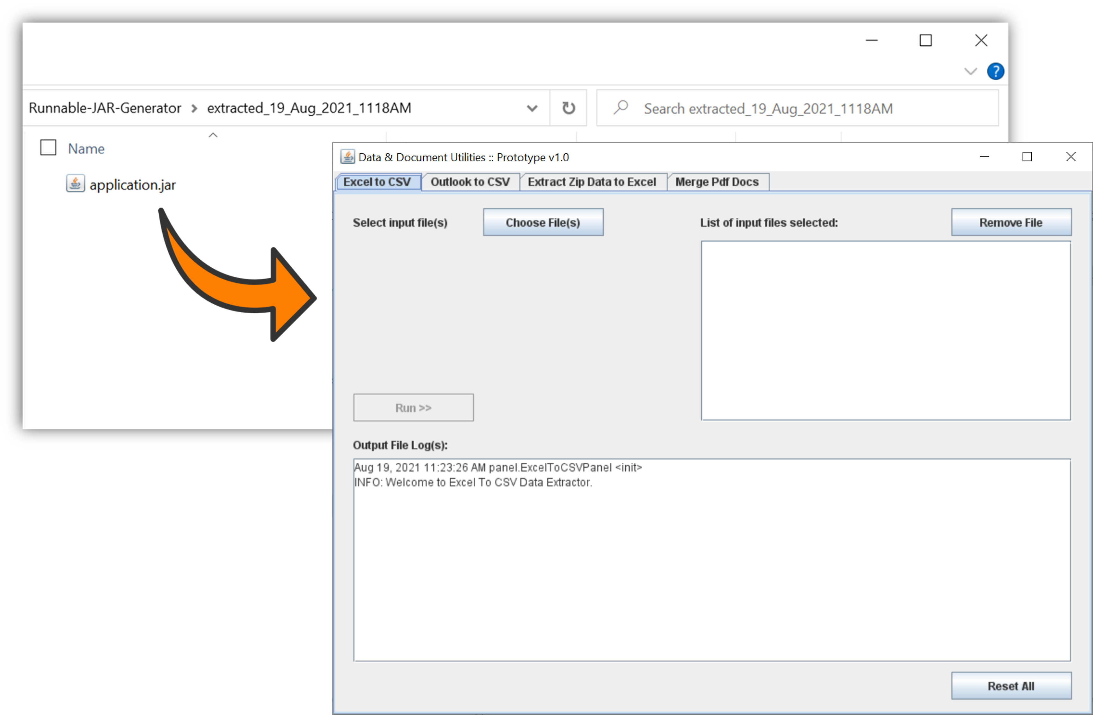The image size is (1093, 715).
Task: Click the application.jar file icon
Action: [75, 184]
